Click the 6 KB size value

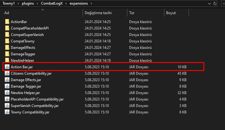click(183, 112)
